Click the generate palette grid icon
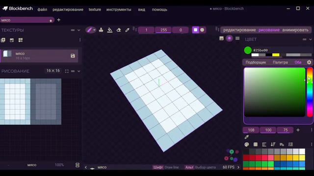Screen dimensions: 314x176 coord(256,145)
